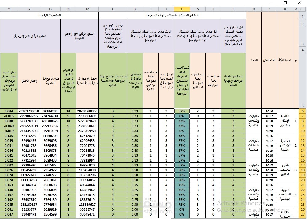Select row header 18
The image size is (307, 219).
(x=303, y=170)
